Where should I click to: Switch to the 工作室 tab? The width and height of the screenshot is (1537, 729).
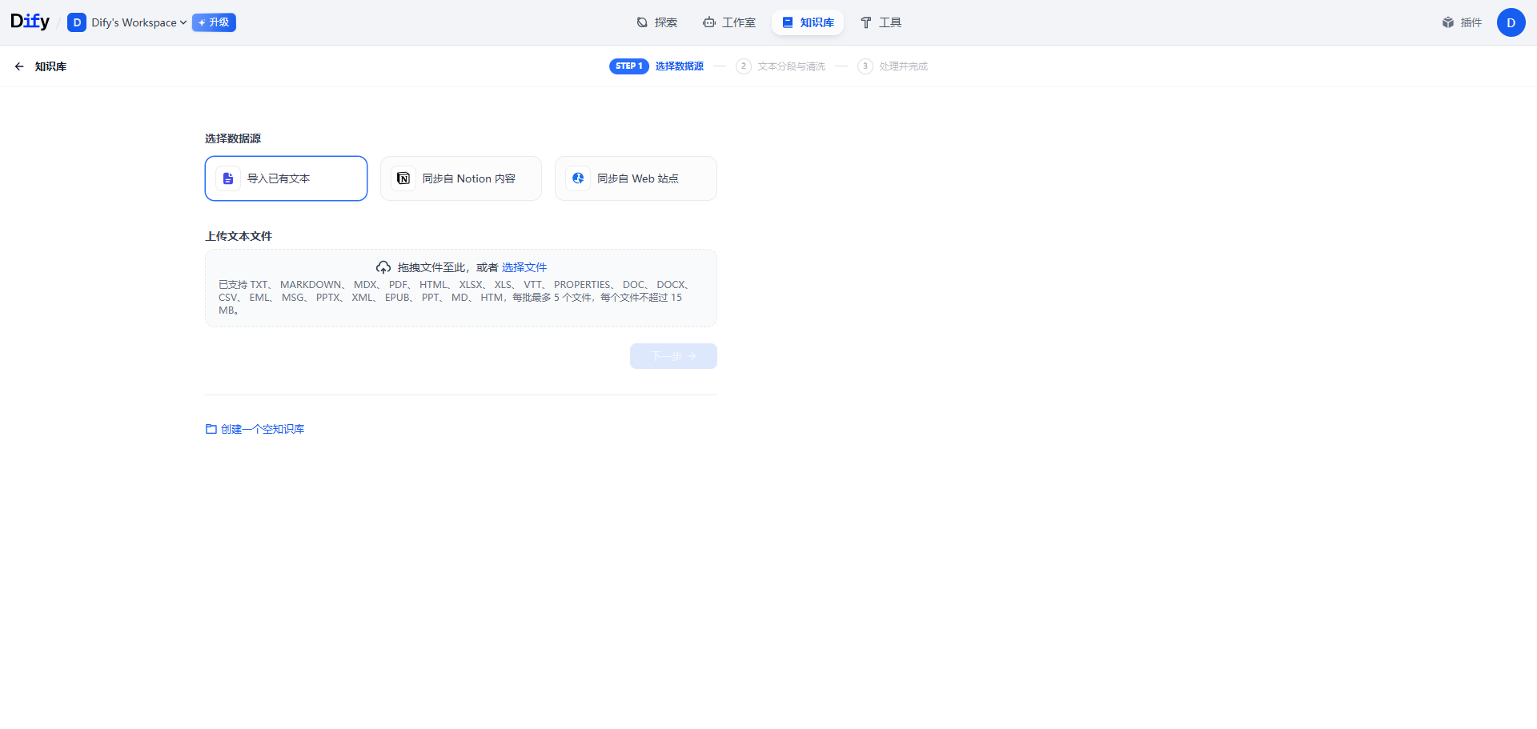(729, 22)
